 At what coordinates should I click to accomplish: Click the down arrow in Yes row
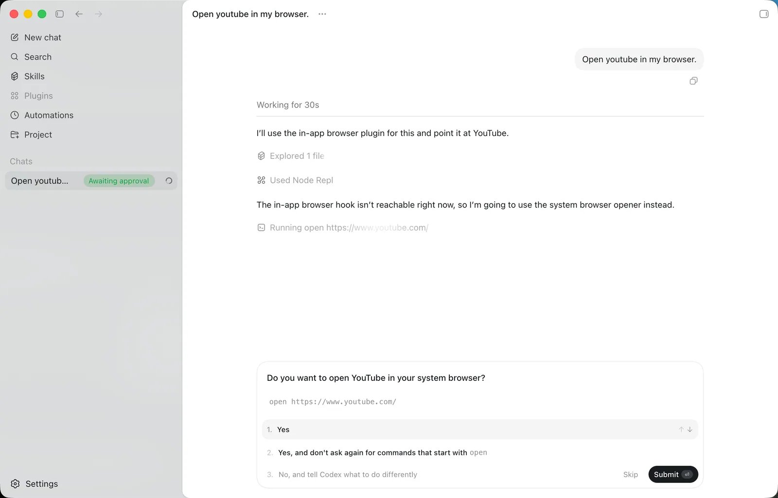[x=690, y=429]
